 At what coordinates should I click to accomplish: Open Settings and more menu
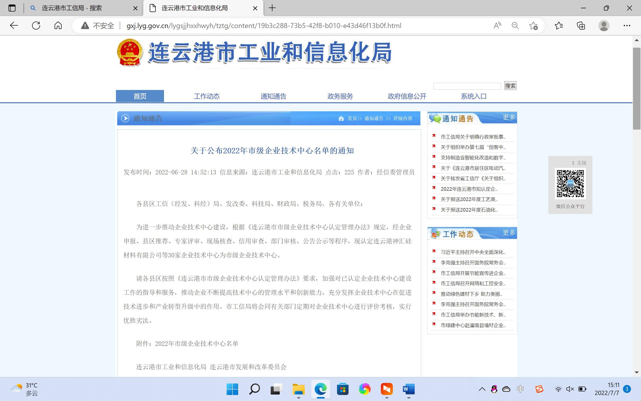click(x=627, y=26)
